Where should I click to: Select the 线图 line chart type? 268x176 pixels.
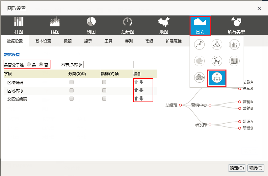click(x=55, y=25)
